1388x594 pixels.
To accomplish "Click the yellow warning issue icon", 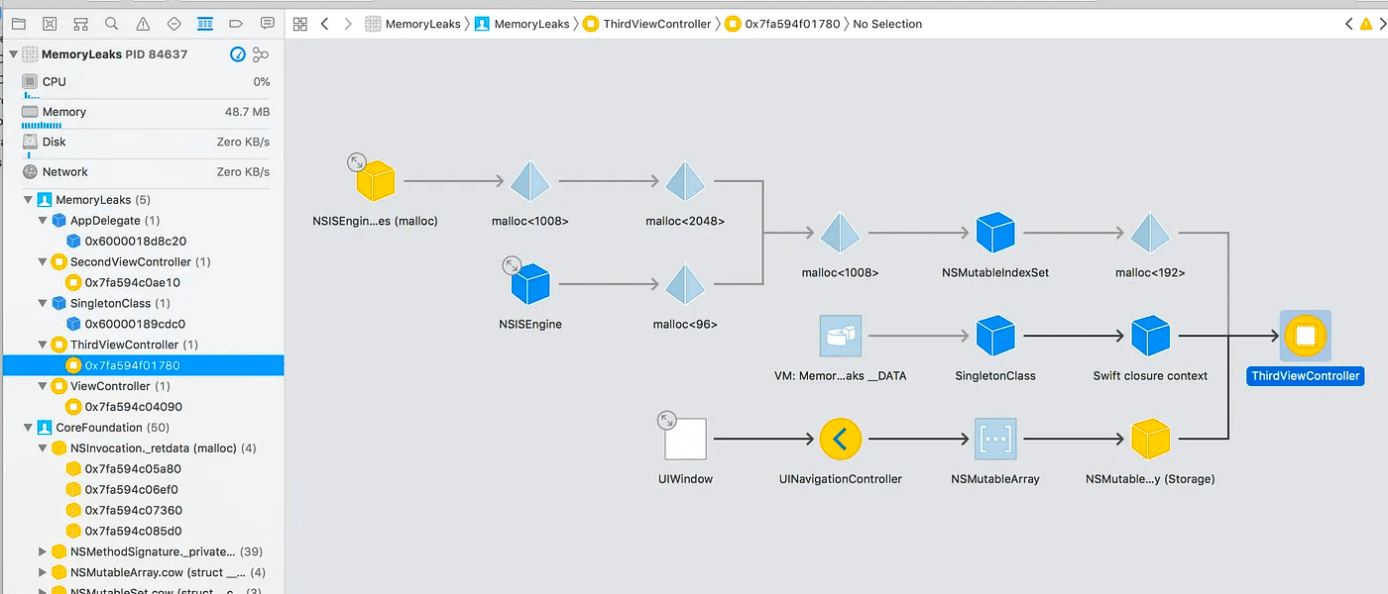I will point(1367,23).
